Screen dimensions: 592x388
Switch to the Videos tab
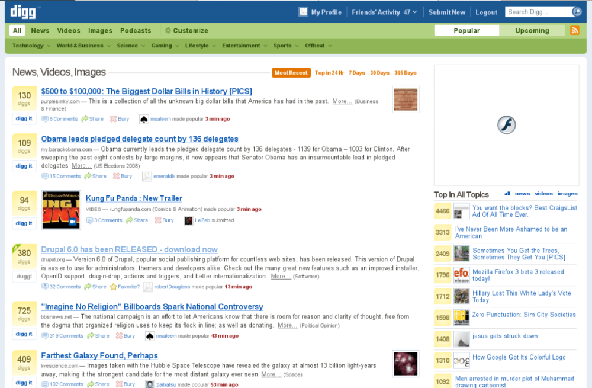pyautogui.click(x=68, y=30)
